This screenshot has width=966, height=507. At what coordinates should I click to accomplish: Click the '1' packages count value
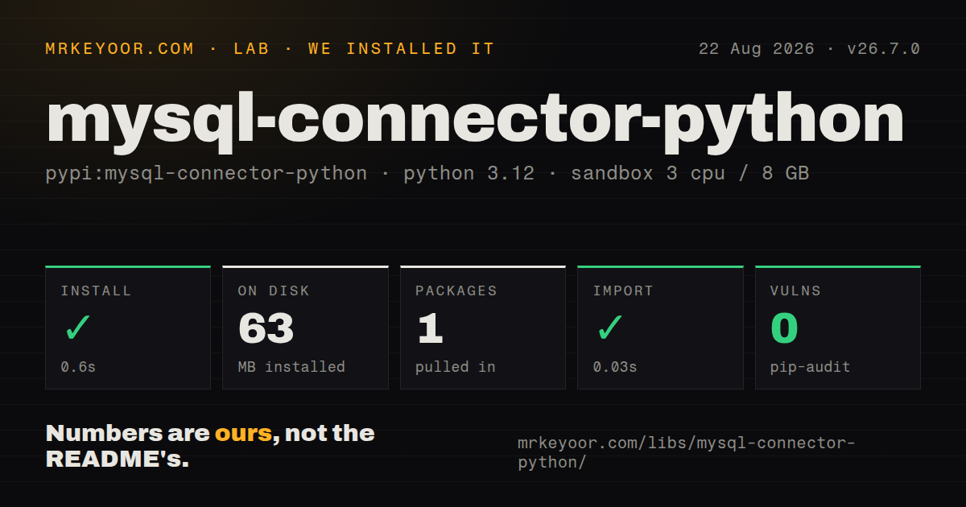(x=430, y=328)
